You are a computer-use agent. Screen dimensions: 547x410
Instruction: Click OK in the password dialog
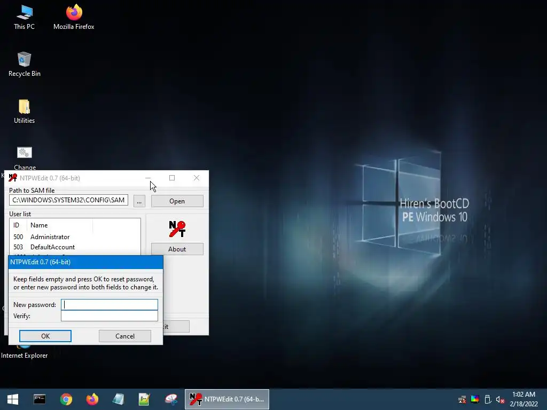click(45, 336)
